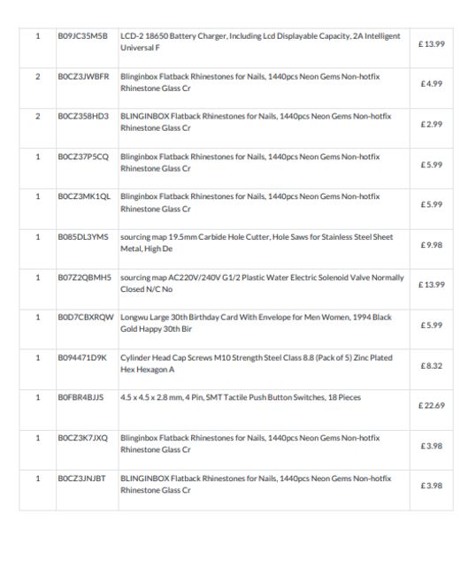Click the £ 2.99 price
Screen dimensions: 468x575
click(x=432, y=125)
